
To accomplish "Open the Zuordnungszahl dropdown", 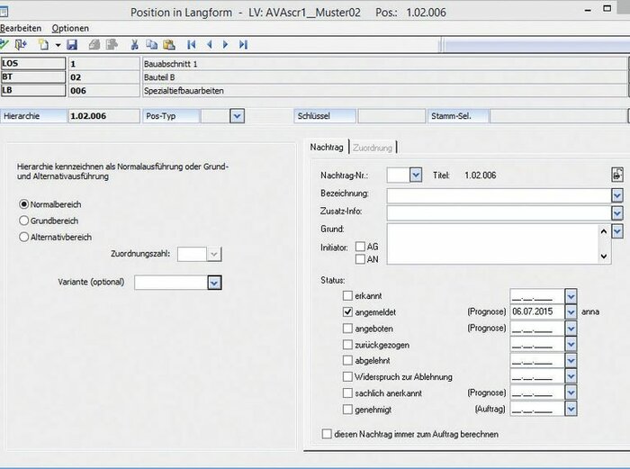I will pyautogui.click(x=214, y=254).
